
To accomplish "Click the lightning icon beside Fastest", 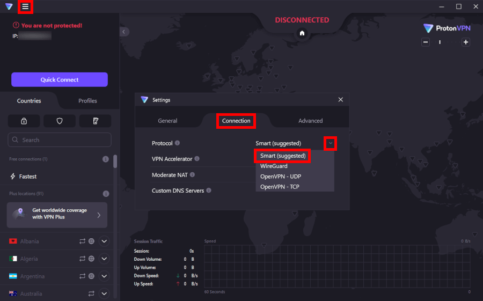I will click(x=13, y=176).
